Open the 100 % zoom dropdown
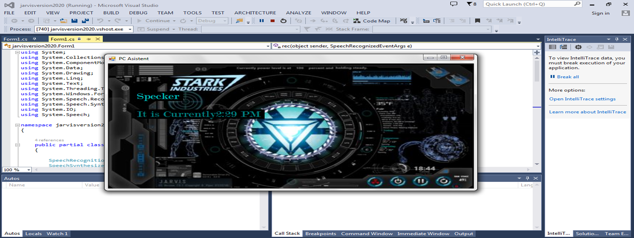The image size is (634, 238). point(29,170)
